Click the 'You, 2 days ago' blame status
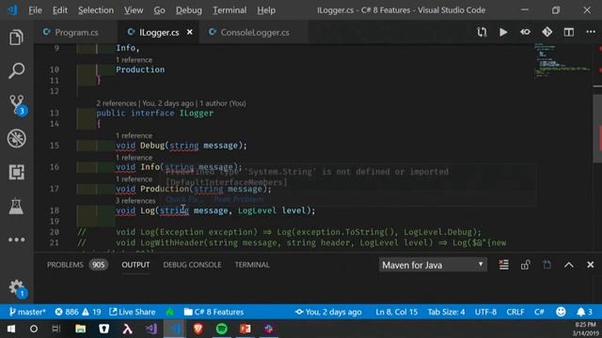Screen dimensions: 602x338 click(328, 312)
